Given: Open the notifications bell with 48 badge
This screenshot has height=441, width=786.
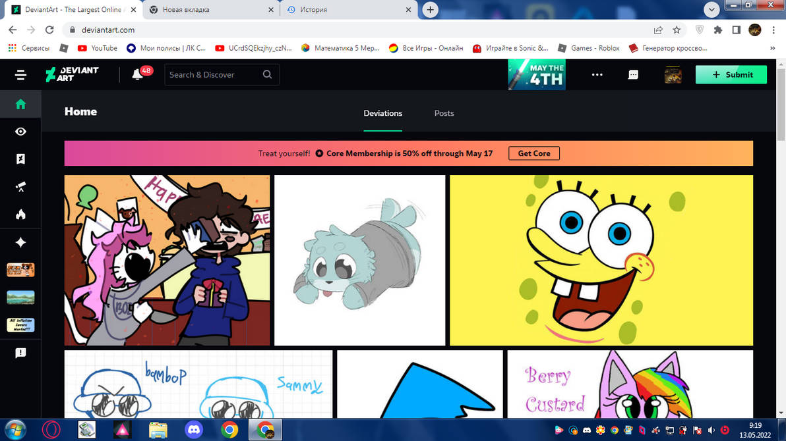Looking at the screenshot, I should pos(136,74).
